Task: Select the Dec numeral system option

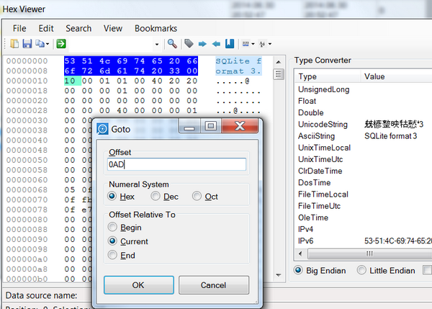Action: click(156, 196)
